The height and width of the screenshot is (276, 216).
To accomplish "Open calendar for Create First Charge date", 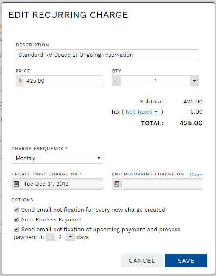I will click(x=16, y=184).
